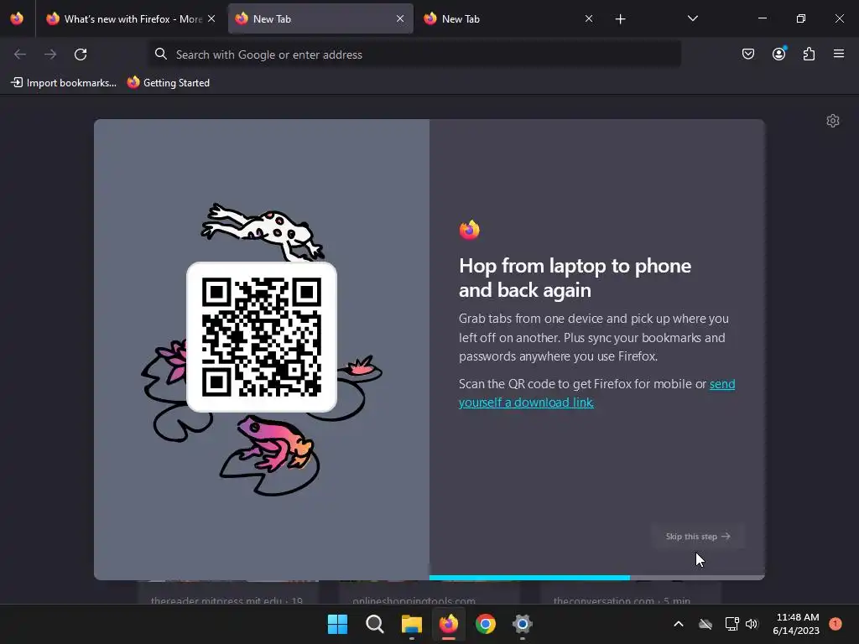Open File Explorer from taskbar
Viewport: 859px width, 644px height.
pyautogui.click(x=411, y=624)
